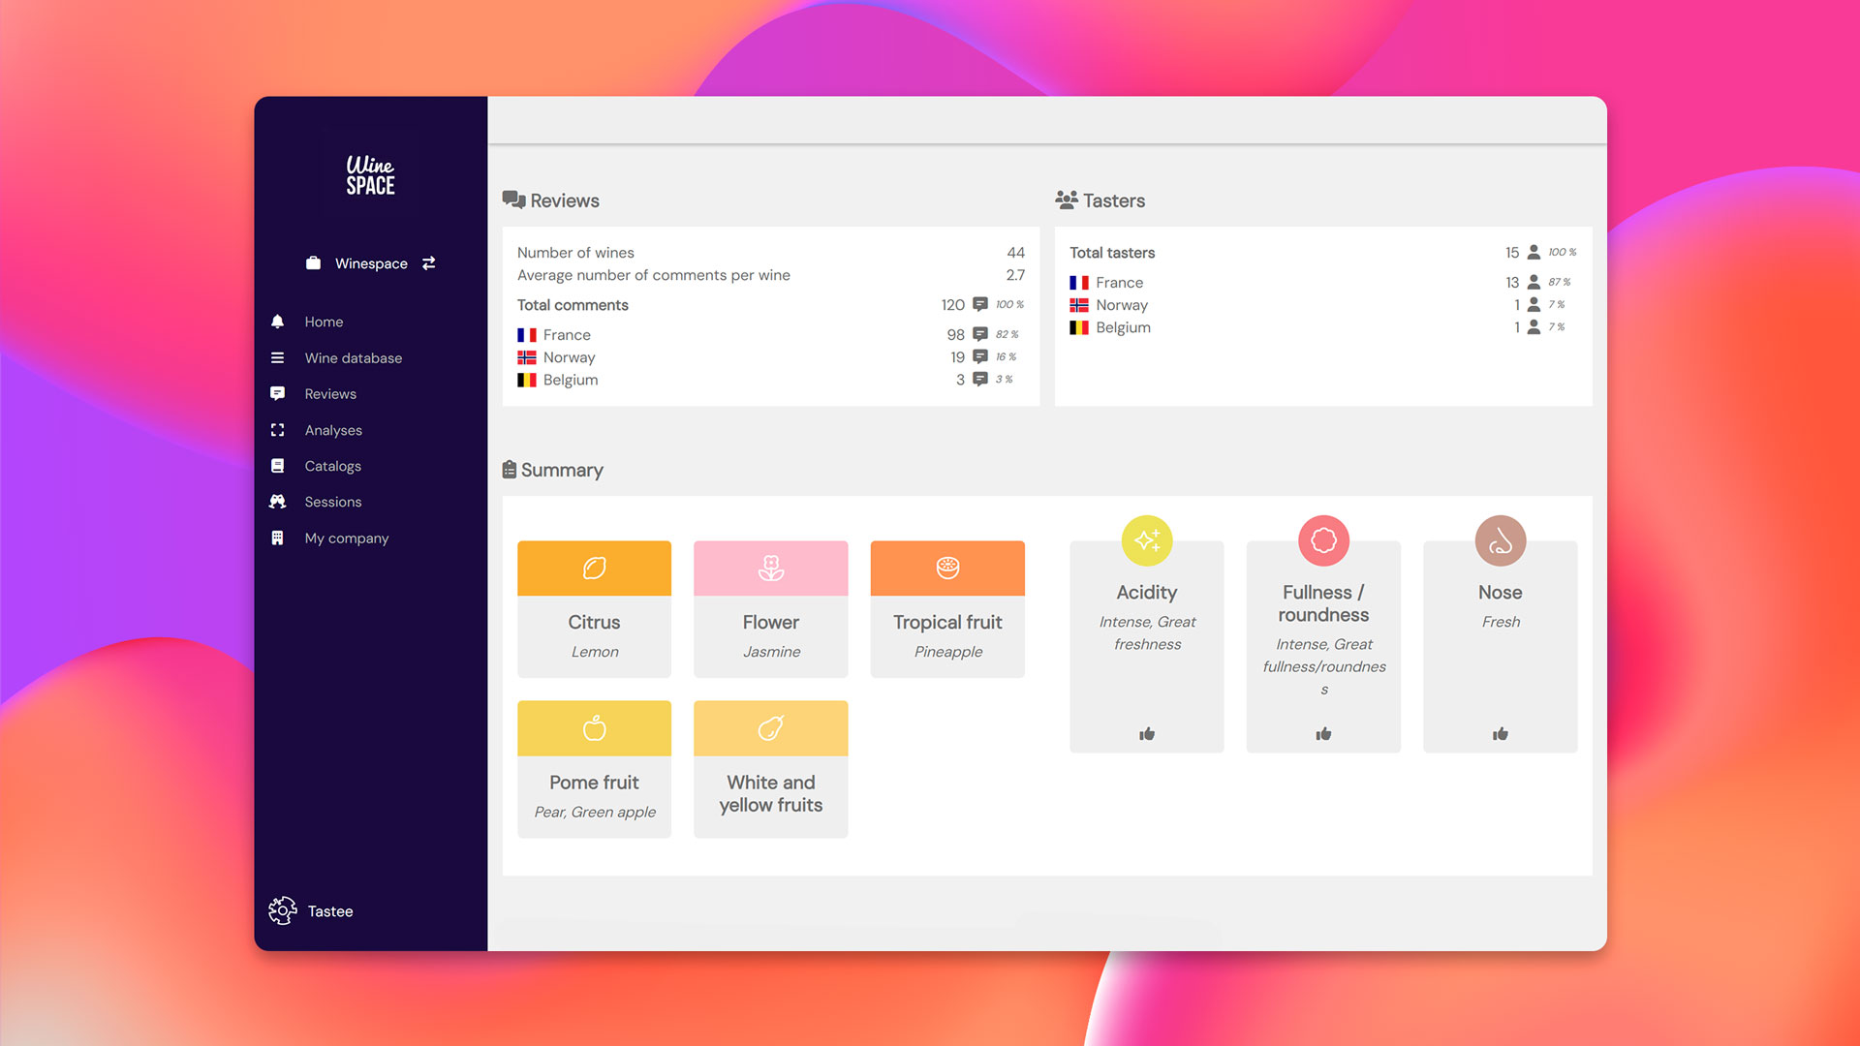Viewport: 1860px width, 1046px height.
Task: Open the Winespace workspace switcher
Action: pyautogui.click(x=371, y=263)
